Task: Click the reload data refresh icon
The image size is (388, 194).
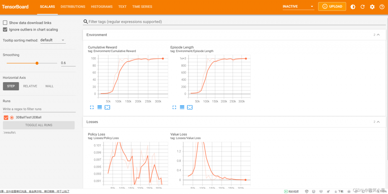Action: tap(363, 7)
